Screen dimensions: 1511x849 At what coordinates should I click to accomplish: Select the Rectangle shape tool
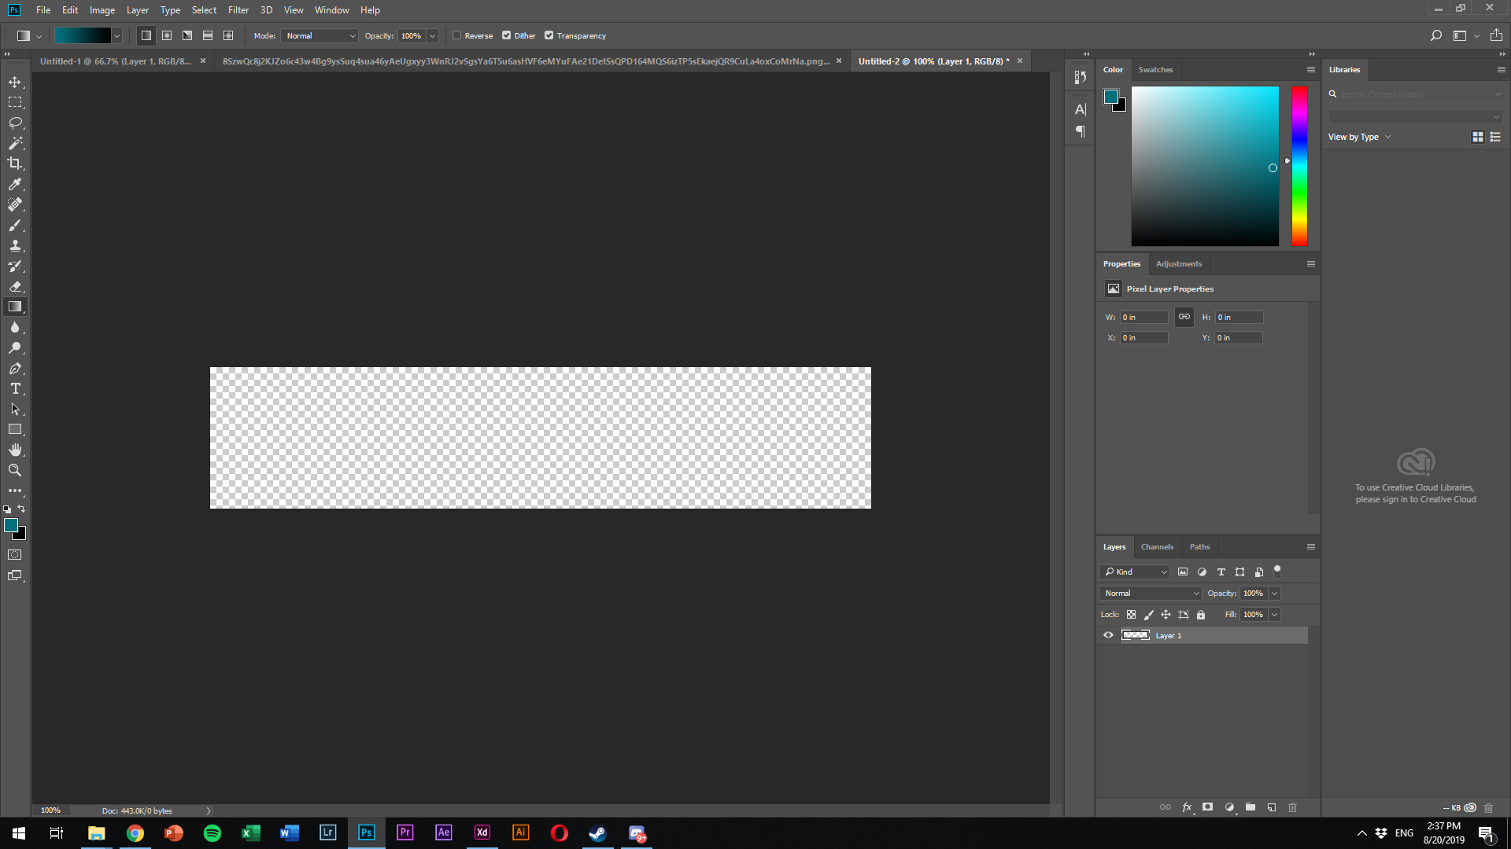(15, 429)
